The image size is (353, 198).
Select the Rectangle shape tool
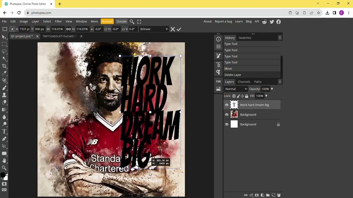4,153
